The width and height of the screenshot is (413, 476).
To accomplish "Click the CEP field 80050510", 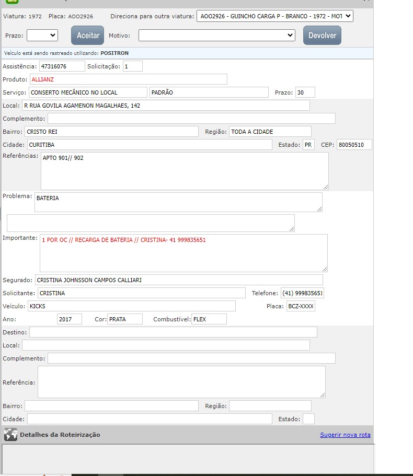I will pos(354,145).
